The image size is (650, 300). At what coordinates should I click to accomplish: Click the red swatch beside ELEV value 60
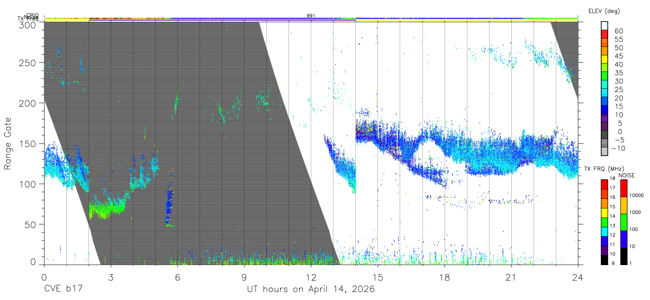(604, 34)
